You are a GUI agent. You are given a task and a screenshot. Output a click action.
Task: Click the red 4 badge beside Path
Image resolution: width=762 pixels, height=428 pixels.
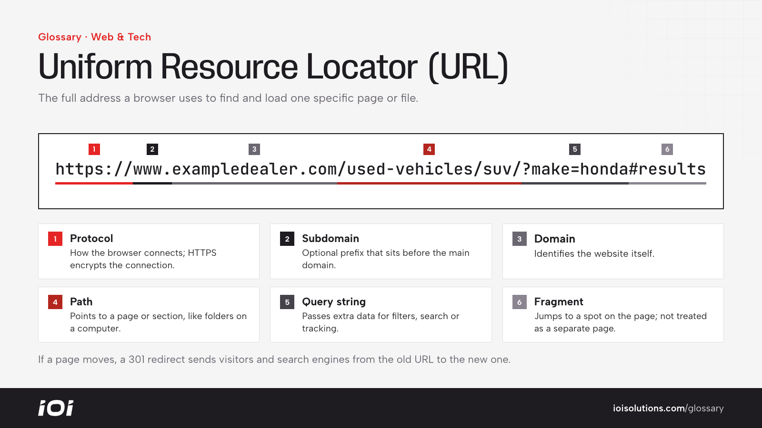coord(55,302)
